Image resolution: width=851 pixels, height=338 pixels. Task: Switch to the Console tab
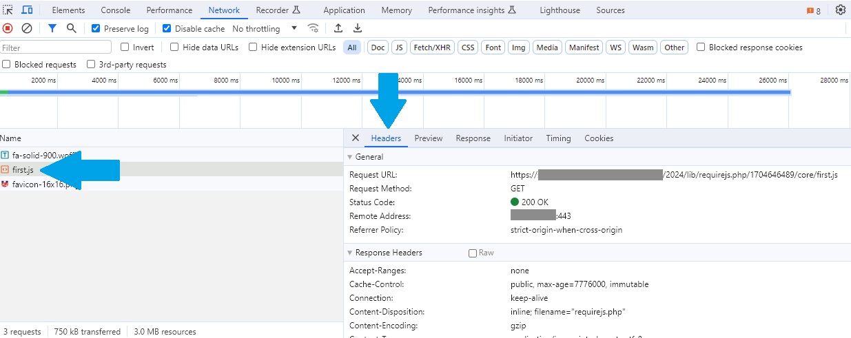tap(115, 10)
